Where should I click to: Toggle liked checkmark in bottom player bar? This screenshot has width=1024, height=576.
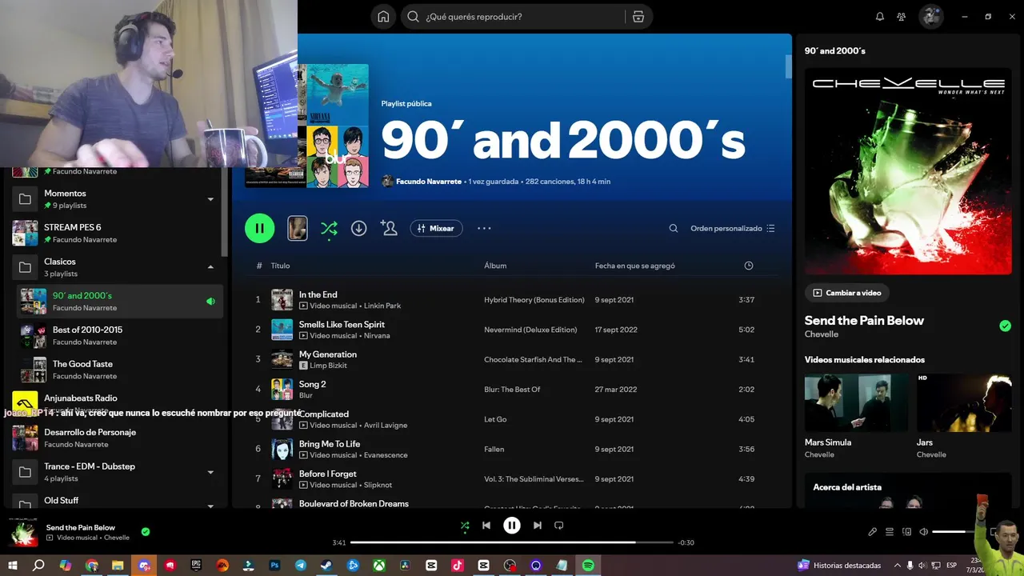145,531
